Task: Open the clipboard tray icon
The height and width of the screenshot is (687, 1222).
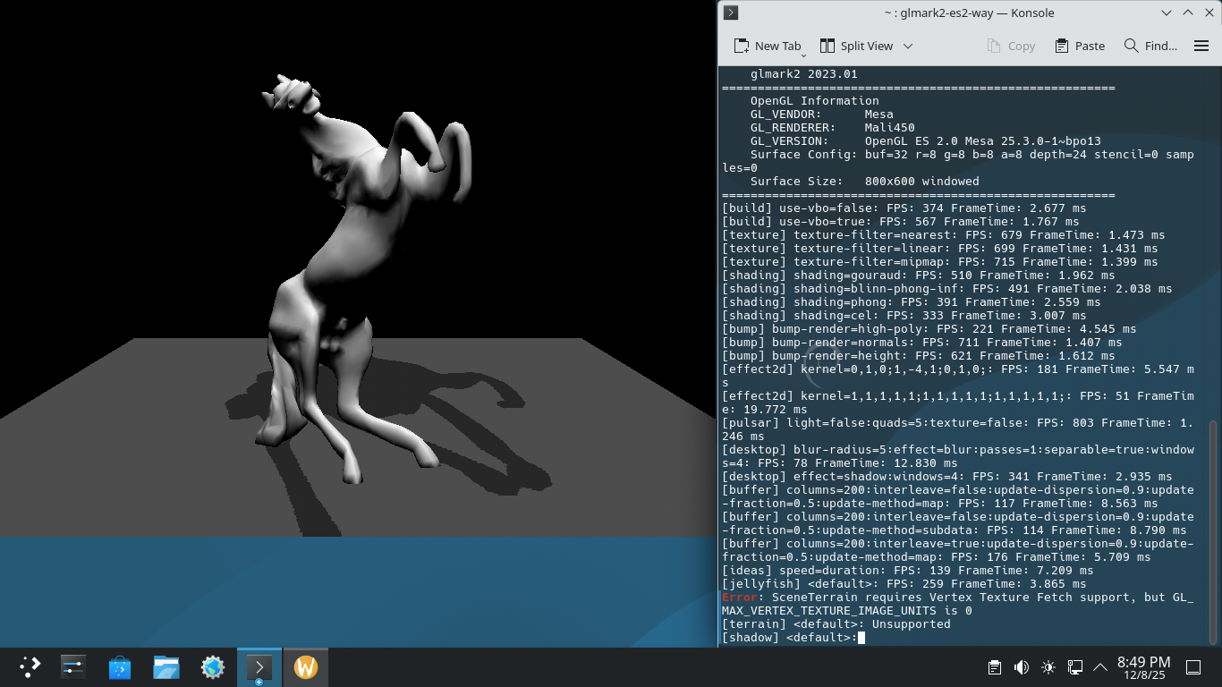Action: [x=994, y=667]
